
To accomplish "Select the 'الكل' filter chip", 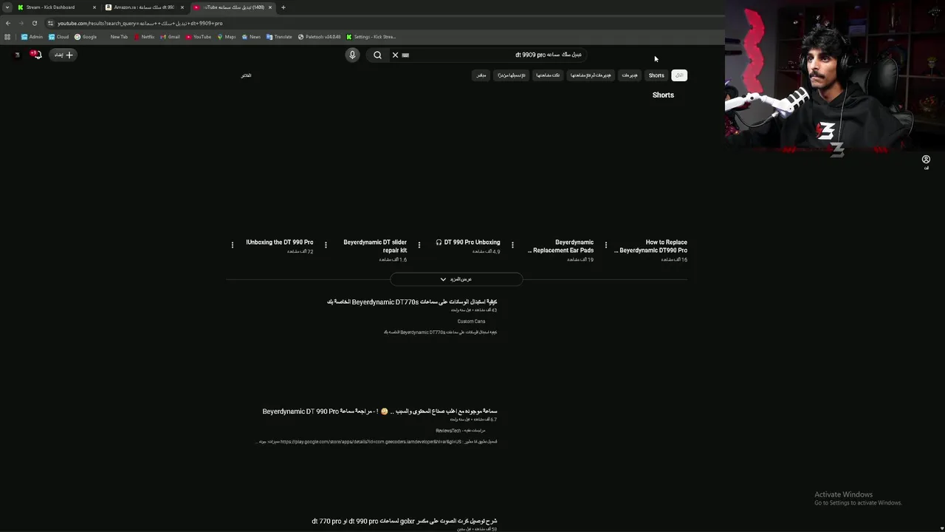I will (x=679, y=75).
